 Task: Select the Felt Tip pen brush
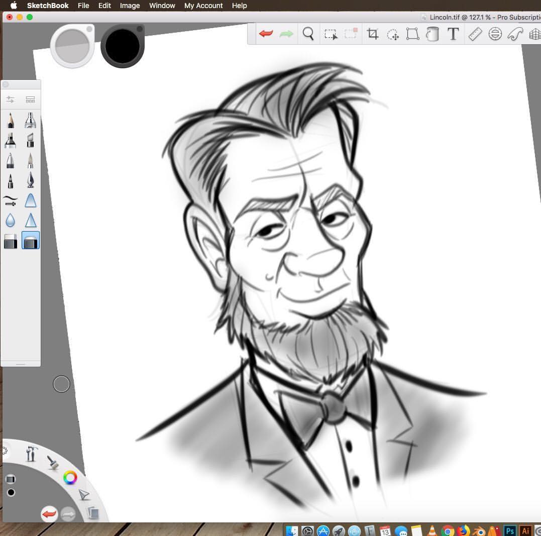click(11, 181)
